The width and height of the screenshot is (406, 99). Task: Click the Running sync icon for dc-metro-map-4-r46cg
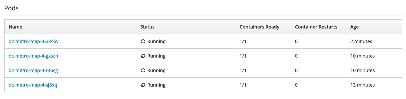(143, 70)
